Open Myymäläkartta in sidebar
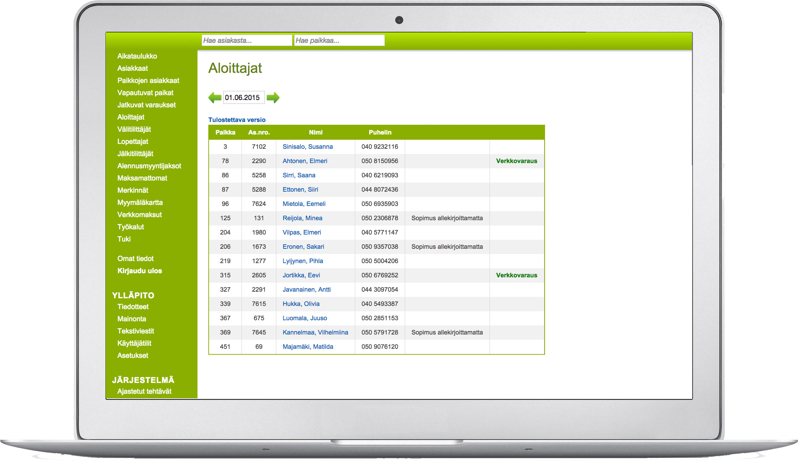The width and height of the screenshot is (798, 461). click(x=140, y=202)
